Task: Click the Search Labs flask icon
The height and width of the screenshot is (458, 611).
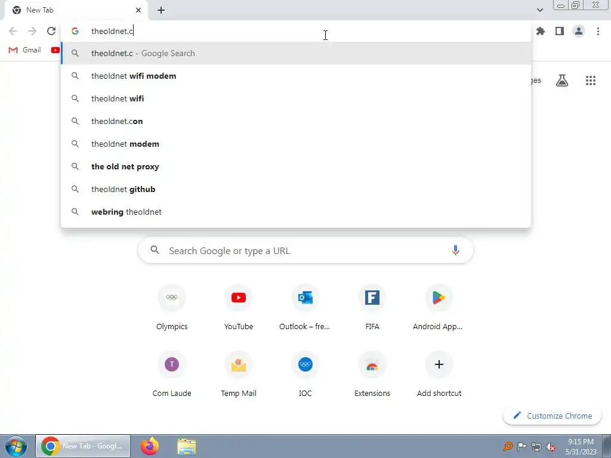Action: pyautogui.click(x=562, y=81)
